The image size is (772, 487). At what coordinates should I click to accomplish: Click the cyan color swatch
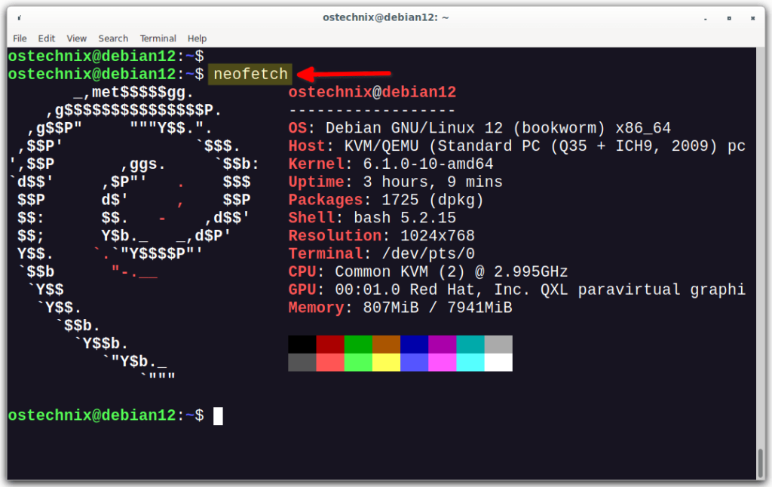(469, 343)
